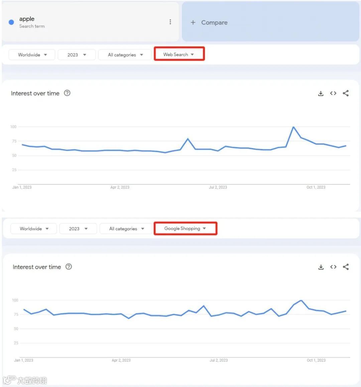Image resolution: width=361 pixels, height=387 pixels.
Task: Expand the All categories dropdown in the top filter bar
Action: point(125,55)
